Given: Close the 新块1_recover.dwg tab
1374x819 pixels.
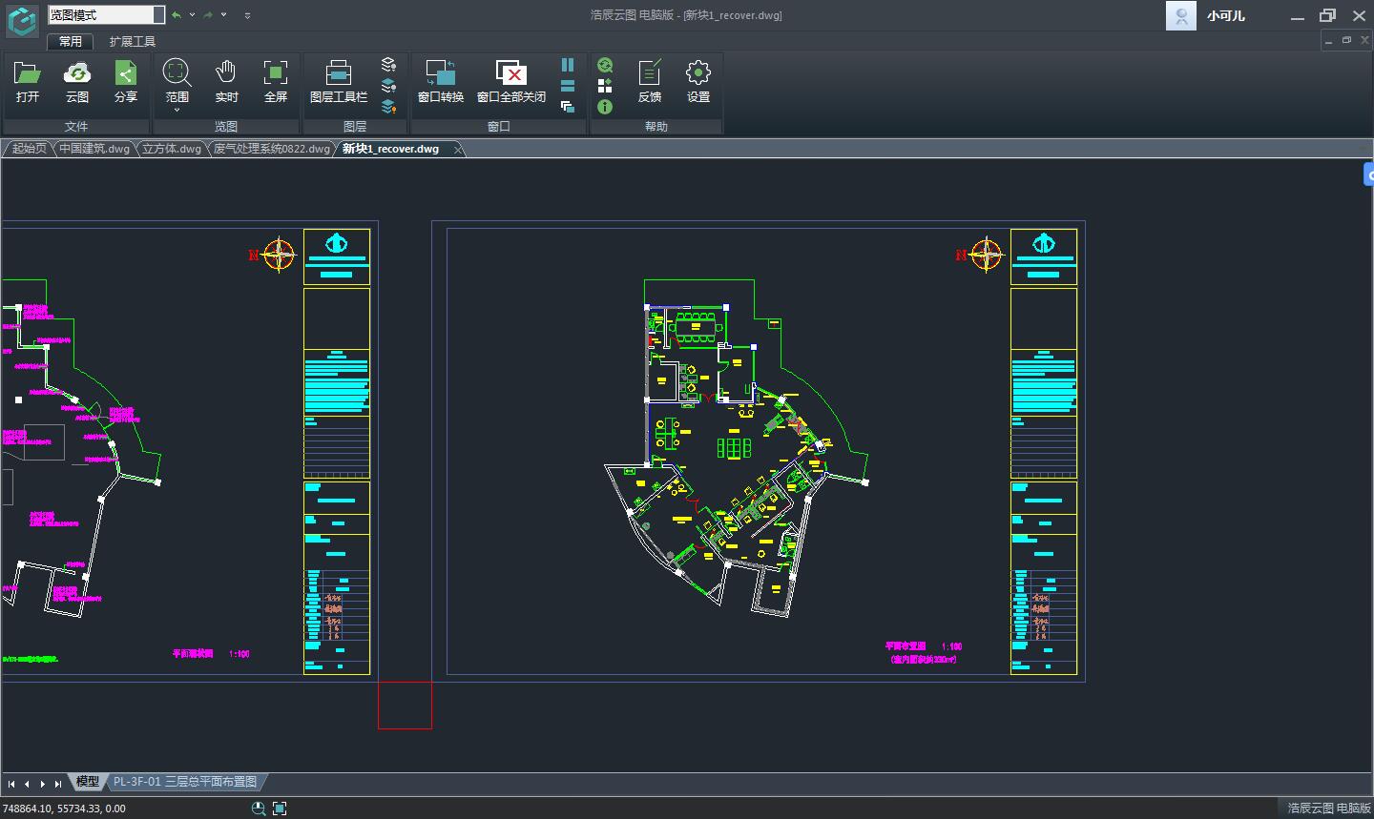Looking at the screenshot, I should [x=458, y=150].
